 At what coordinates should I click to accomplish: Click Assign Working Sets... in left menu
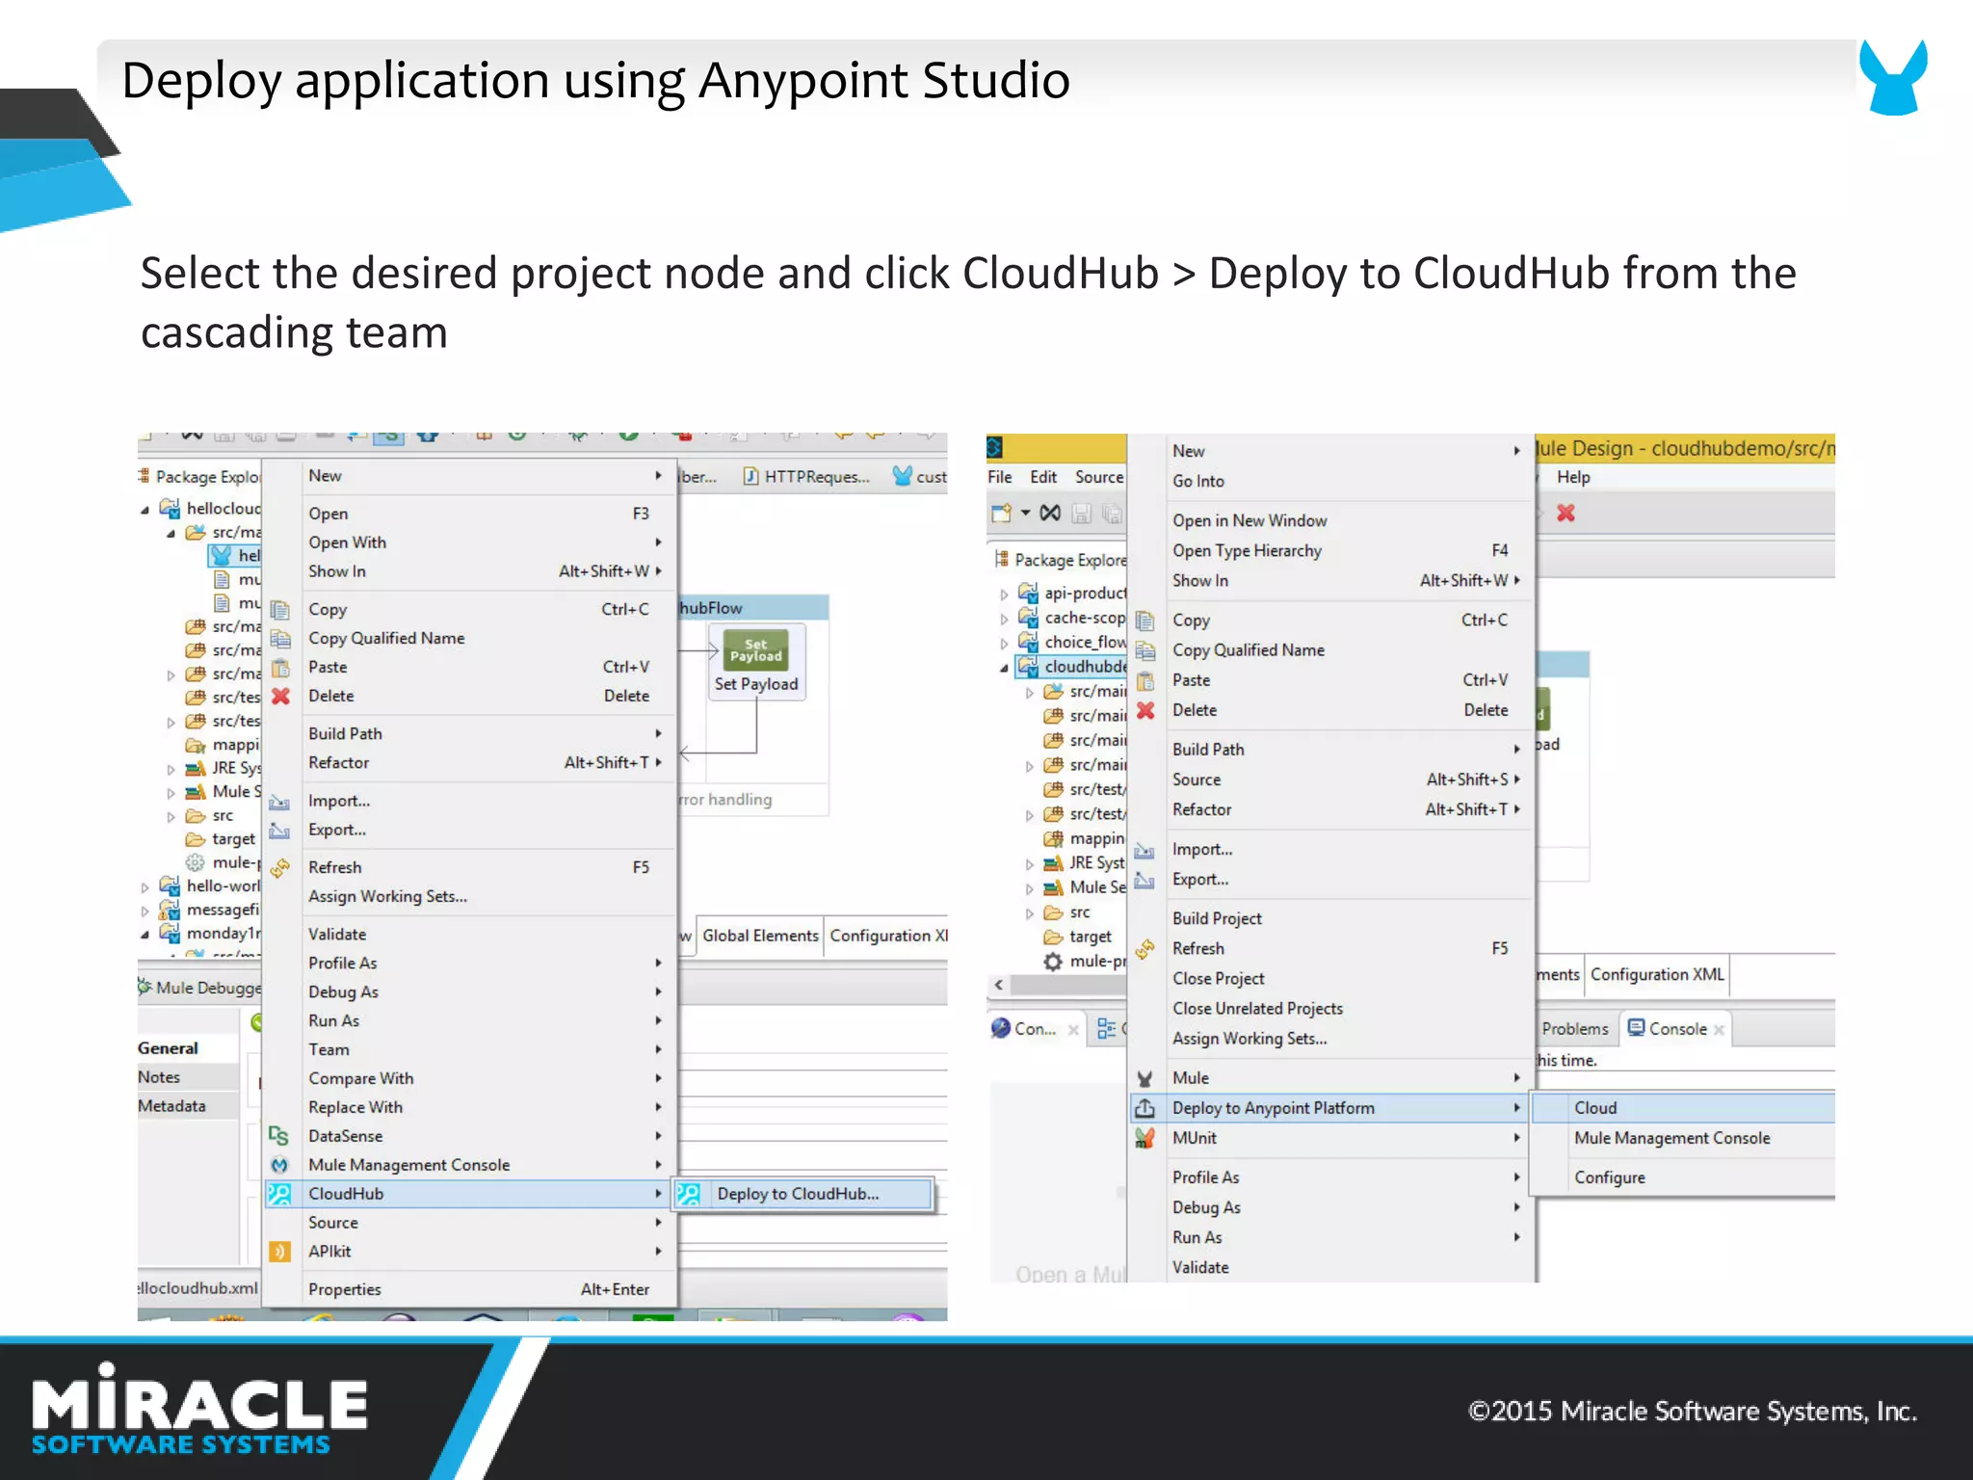coord(471,896)
